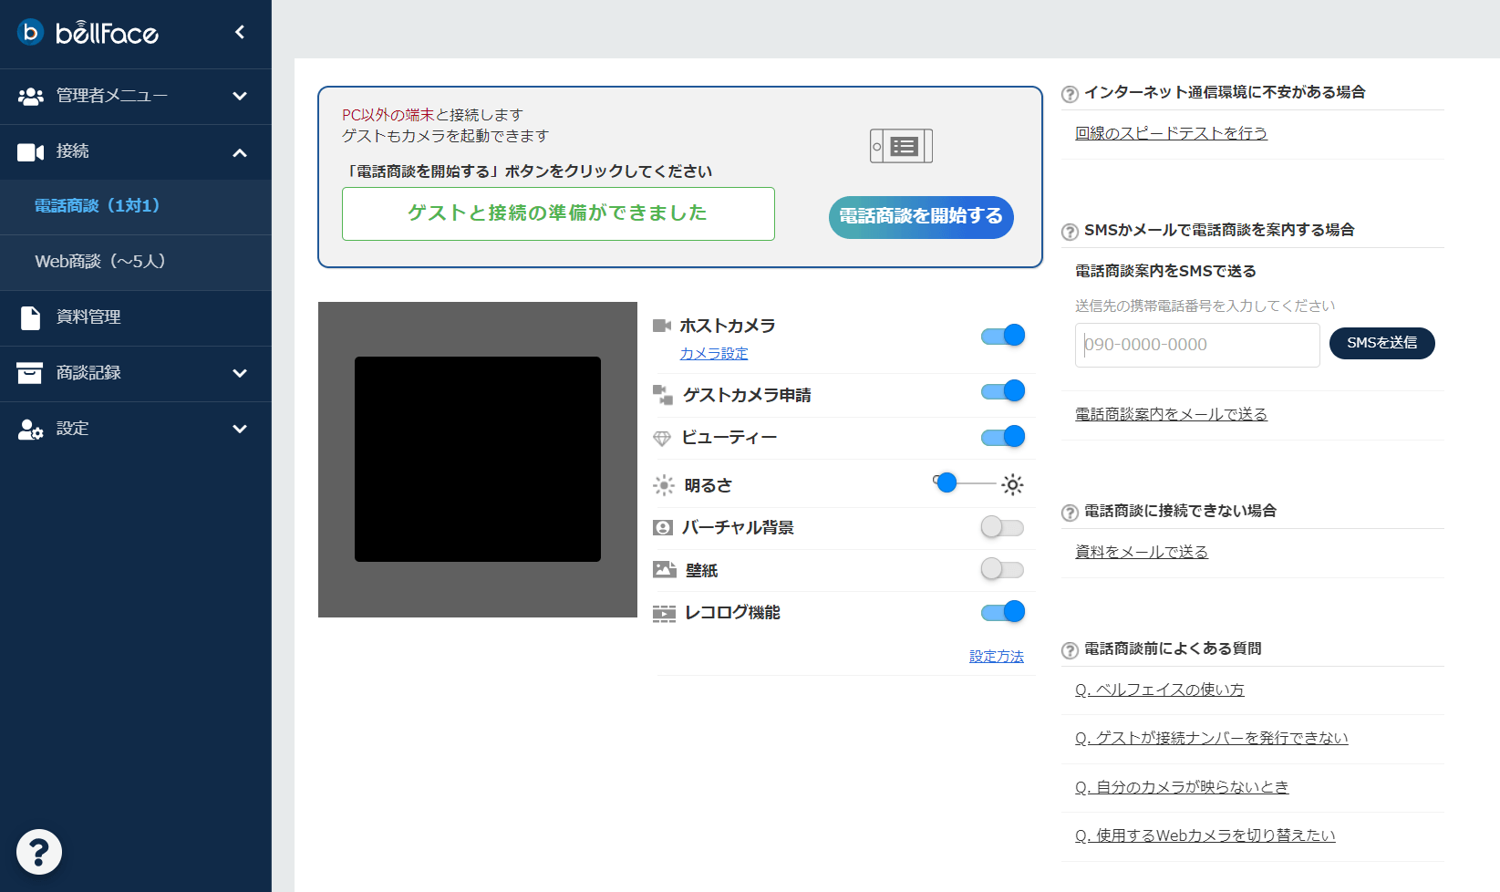Screen dimensions: 1500x892
Task: Open Web商談（〜5人） menu item
Action: [100, 262]
